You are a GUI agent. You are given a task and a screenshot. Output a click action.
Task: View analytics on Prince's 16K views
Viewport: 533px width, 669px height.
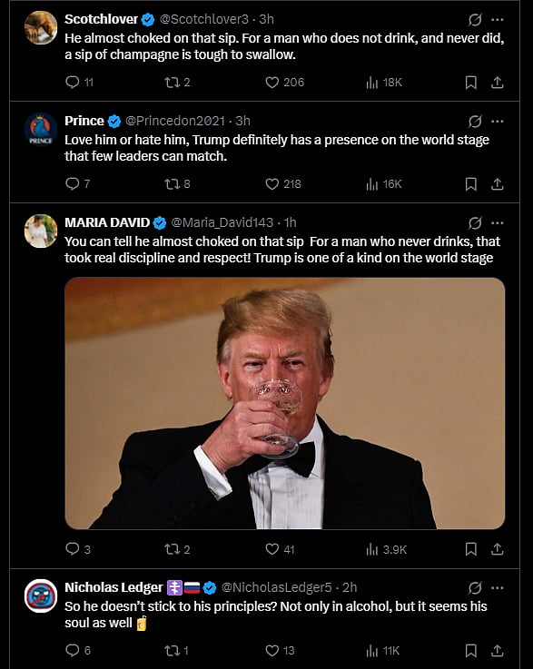click(384, 184)
